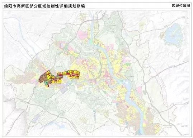
Task: Select the small orange cluster left of the lake
Action: coord(162,35)
